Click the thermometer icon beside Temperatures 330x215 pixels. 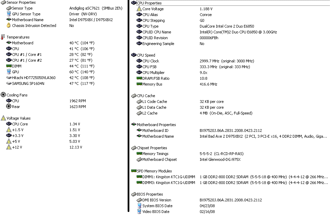[3, 37]
